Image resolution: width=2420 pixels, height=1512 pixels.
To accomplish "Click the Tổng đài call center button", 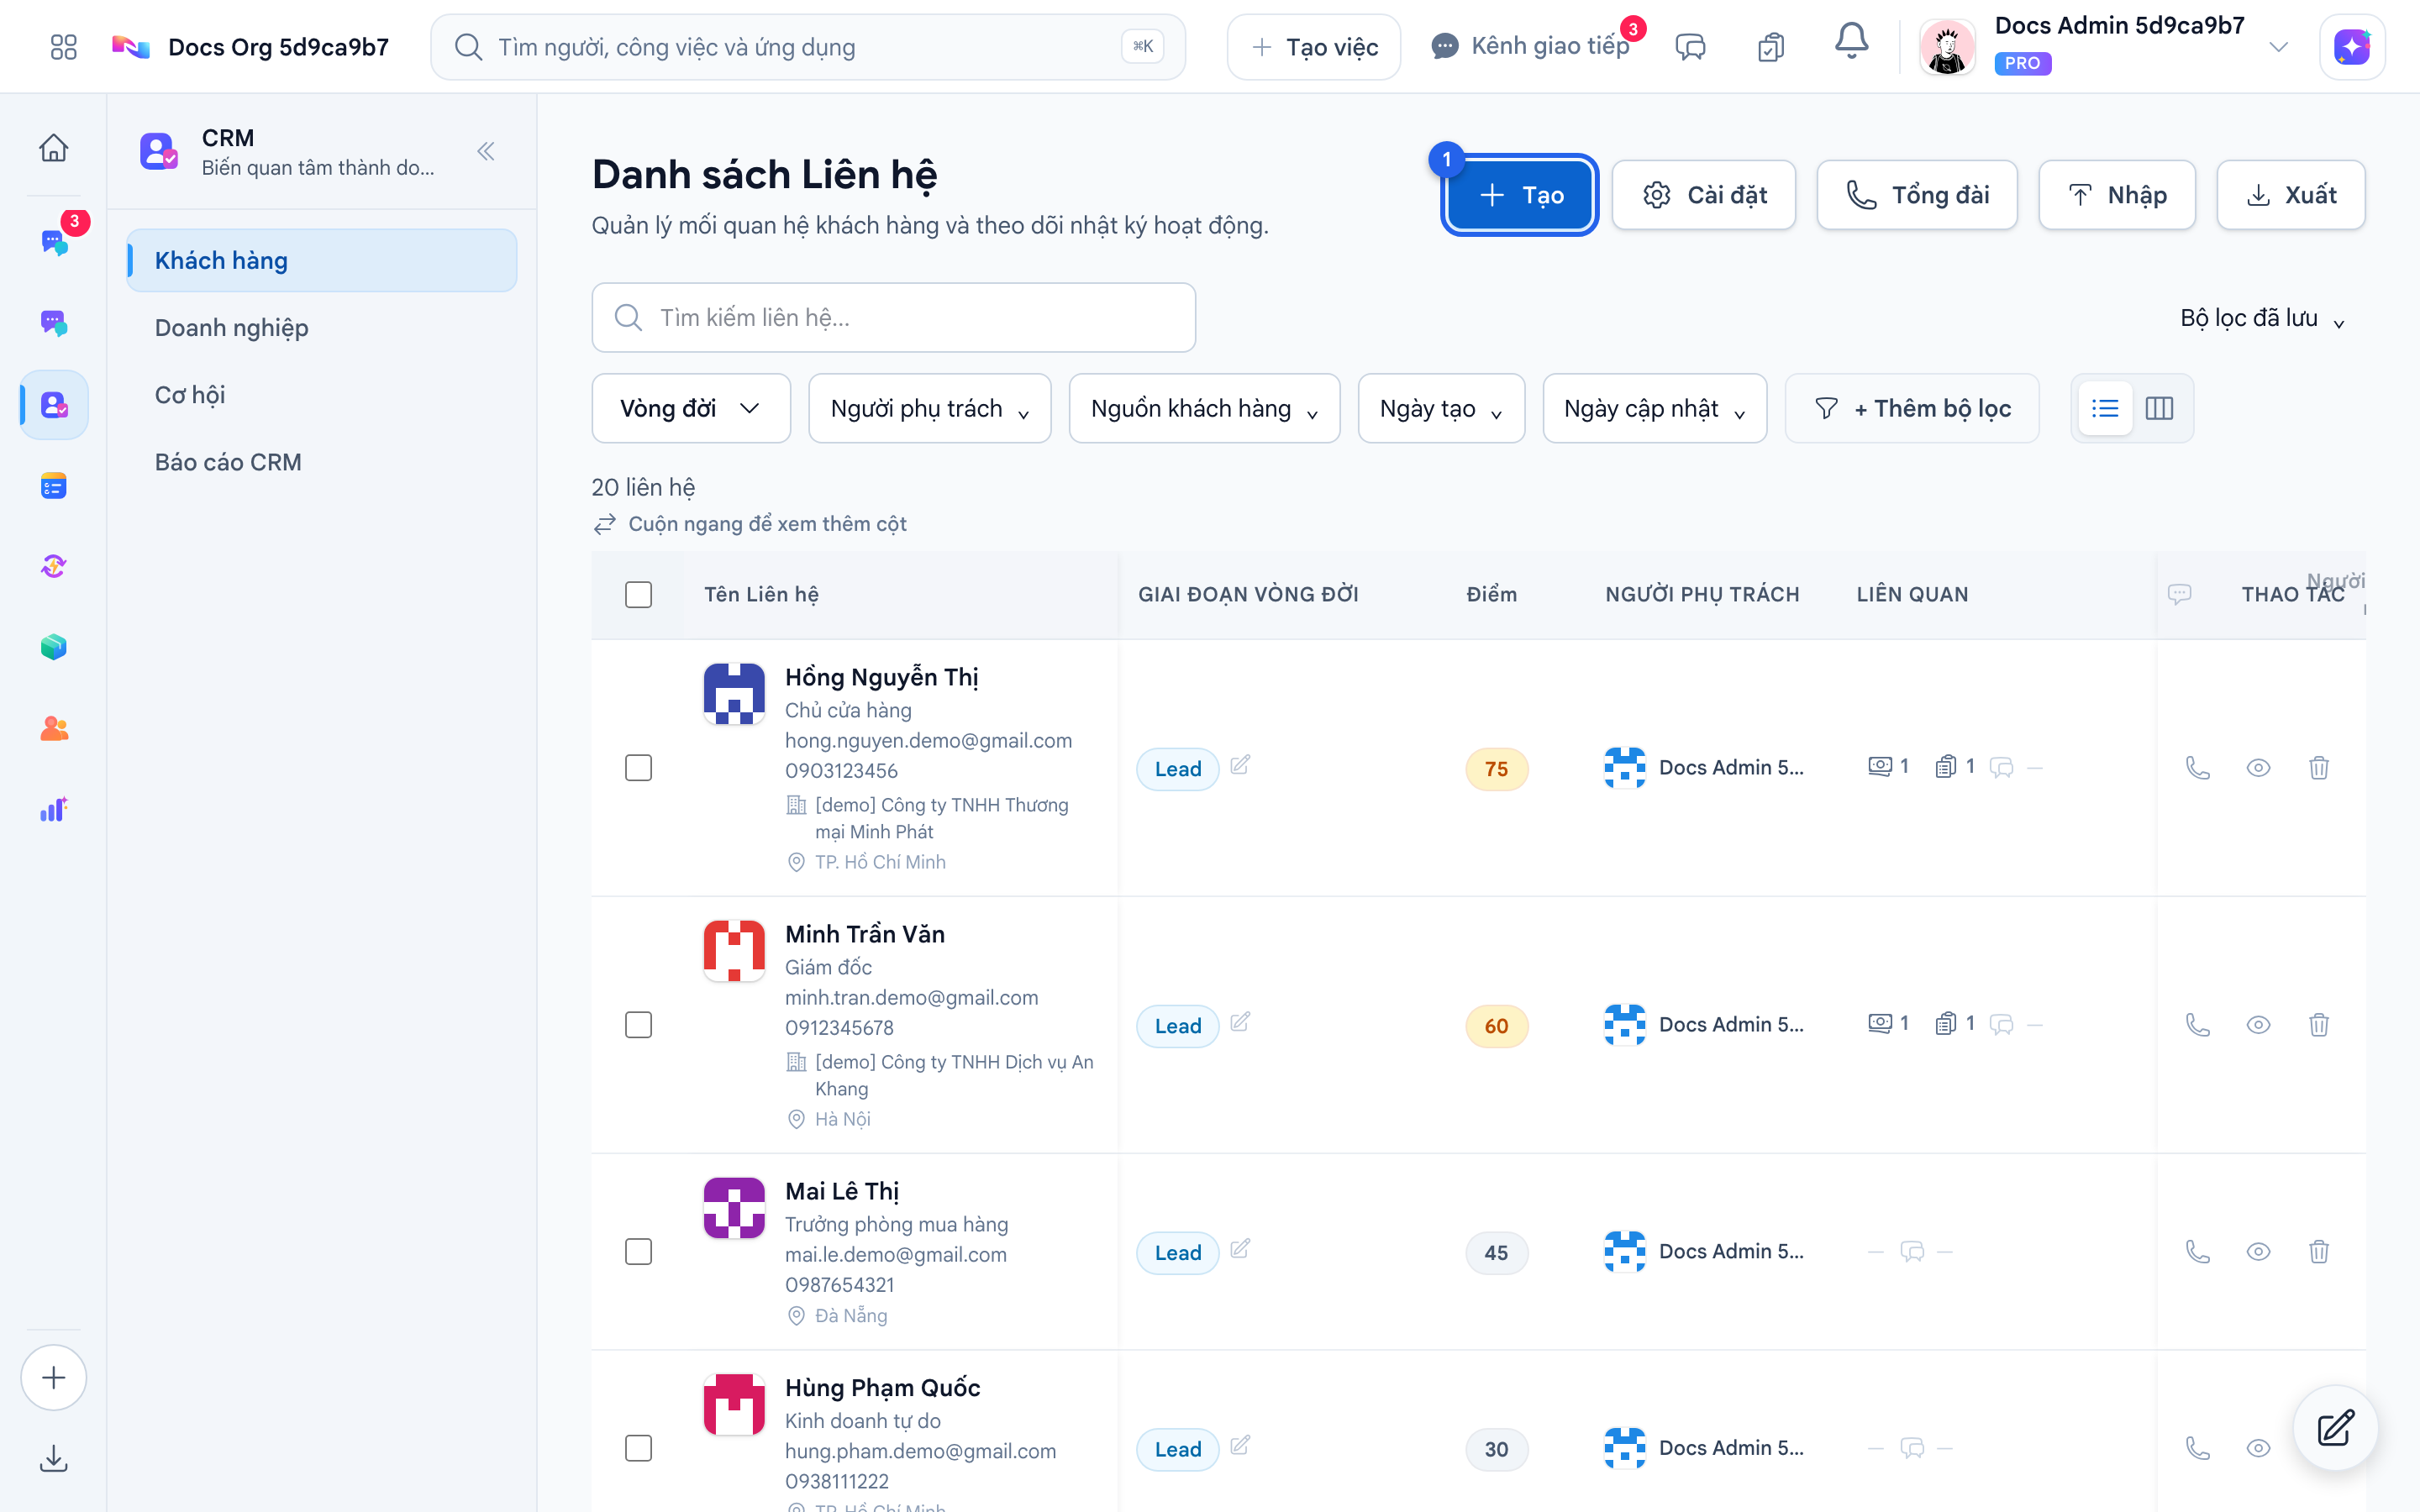I will (x=1917, y=195).
